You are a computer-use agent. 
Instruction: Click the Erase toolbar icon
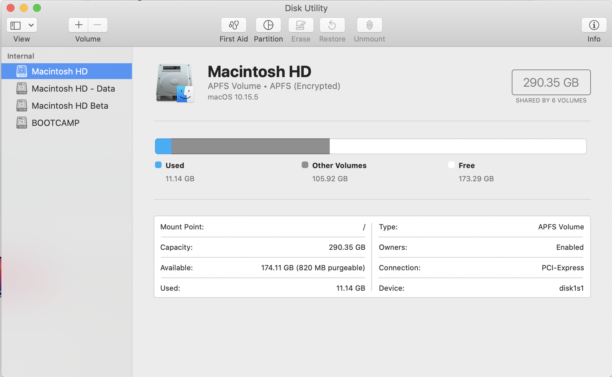[301, 25]
